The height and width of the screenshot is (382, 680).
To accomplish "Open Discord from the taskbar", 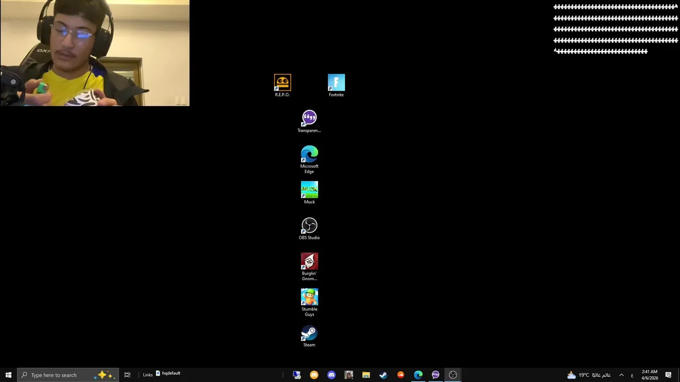I will click(x=331, y=375).
